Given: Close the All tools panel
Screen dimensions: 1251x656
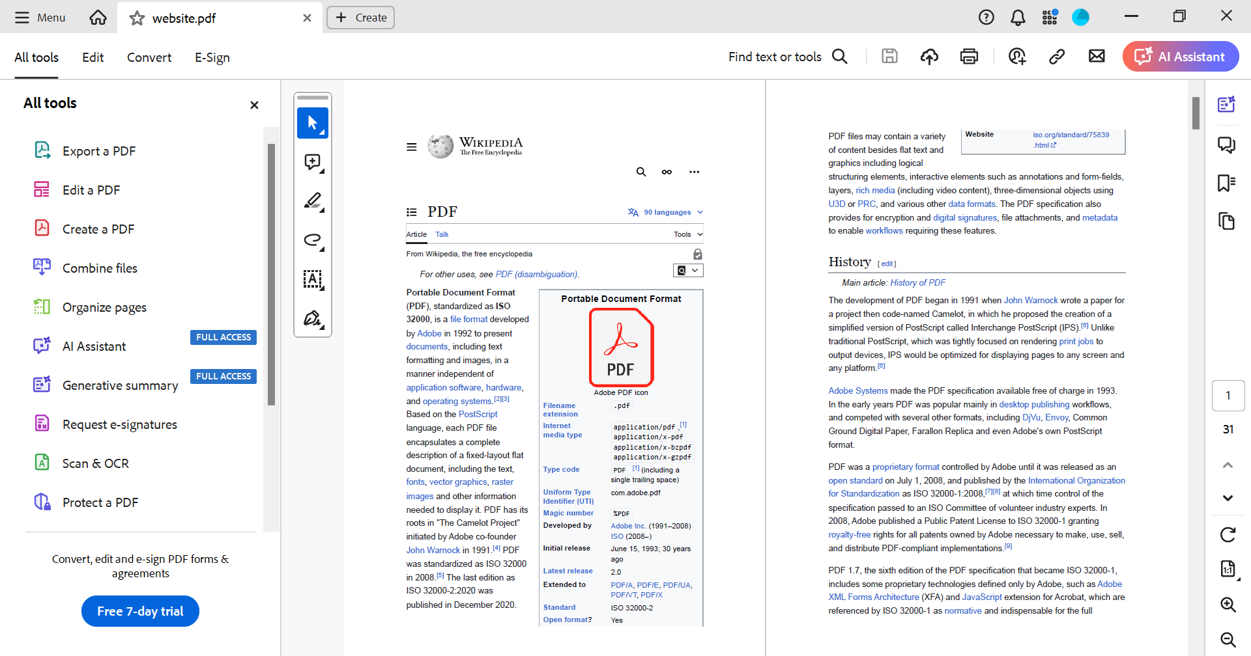Looking at the screenshot, I should pyautogui.click(x=254, y=105).
